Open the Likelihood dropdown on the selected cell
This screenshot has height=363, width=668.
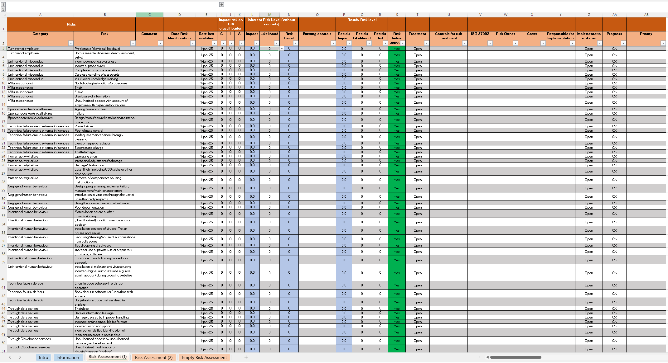[x=282, y=49]
